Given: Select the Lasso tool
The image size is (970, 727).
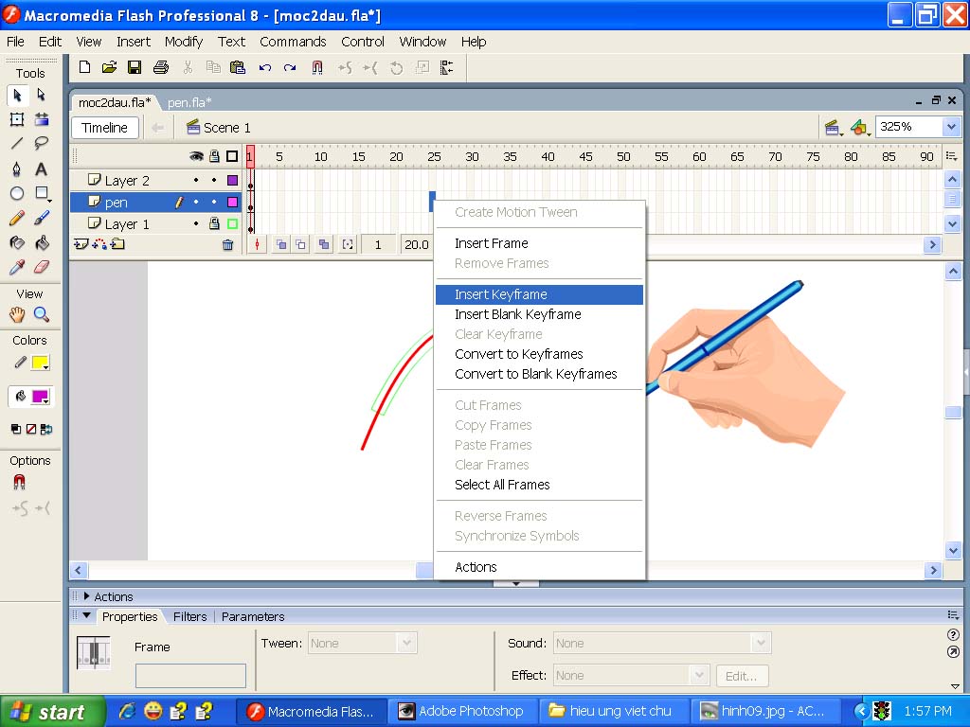Looking at the screenshot, I should pyautogui.click(x=42, y=144).
